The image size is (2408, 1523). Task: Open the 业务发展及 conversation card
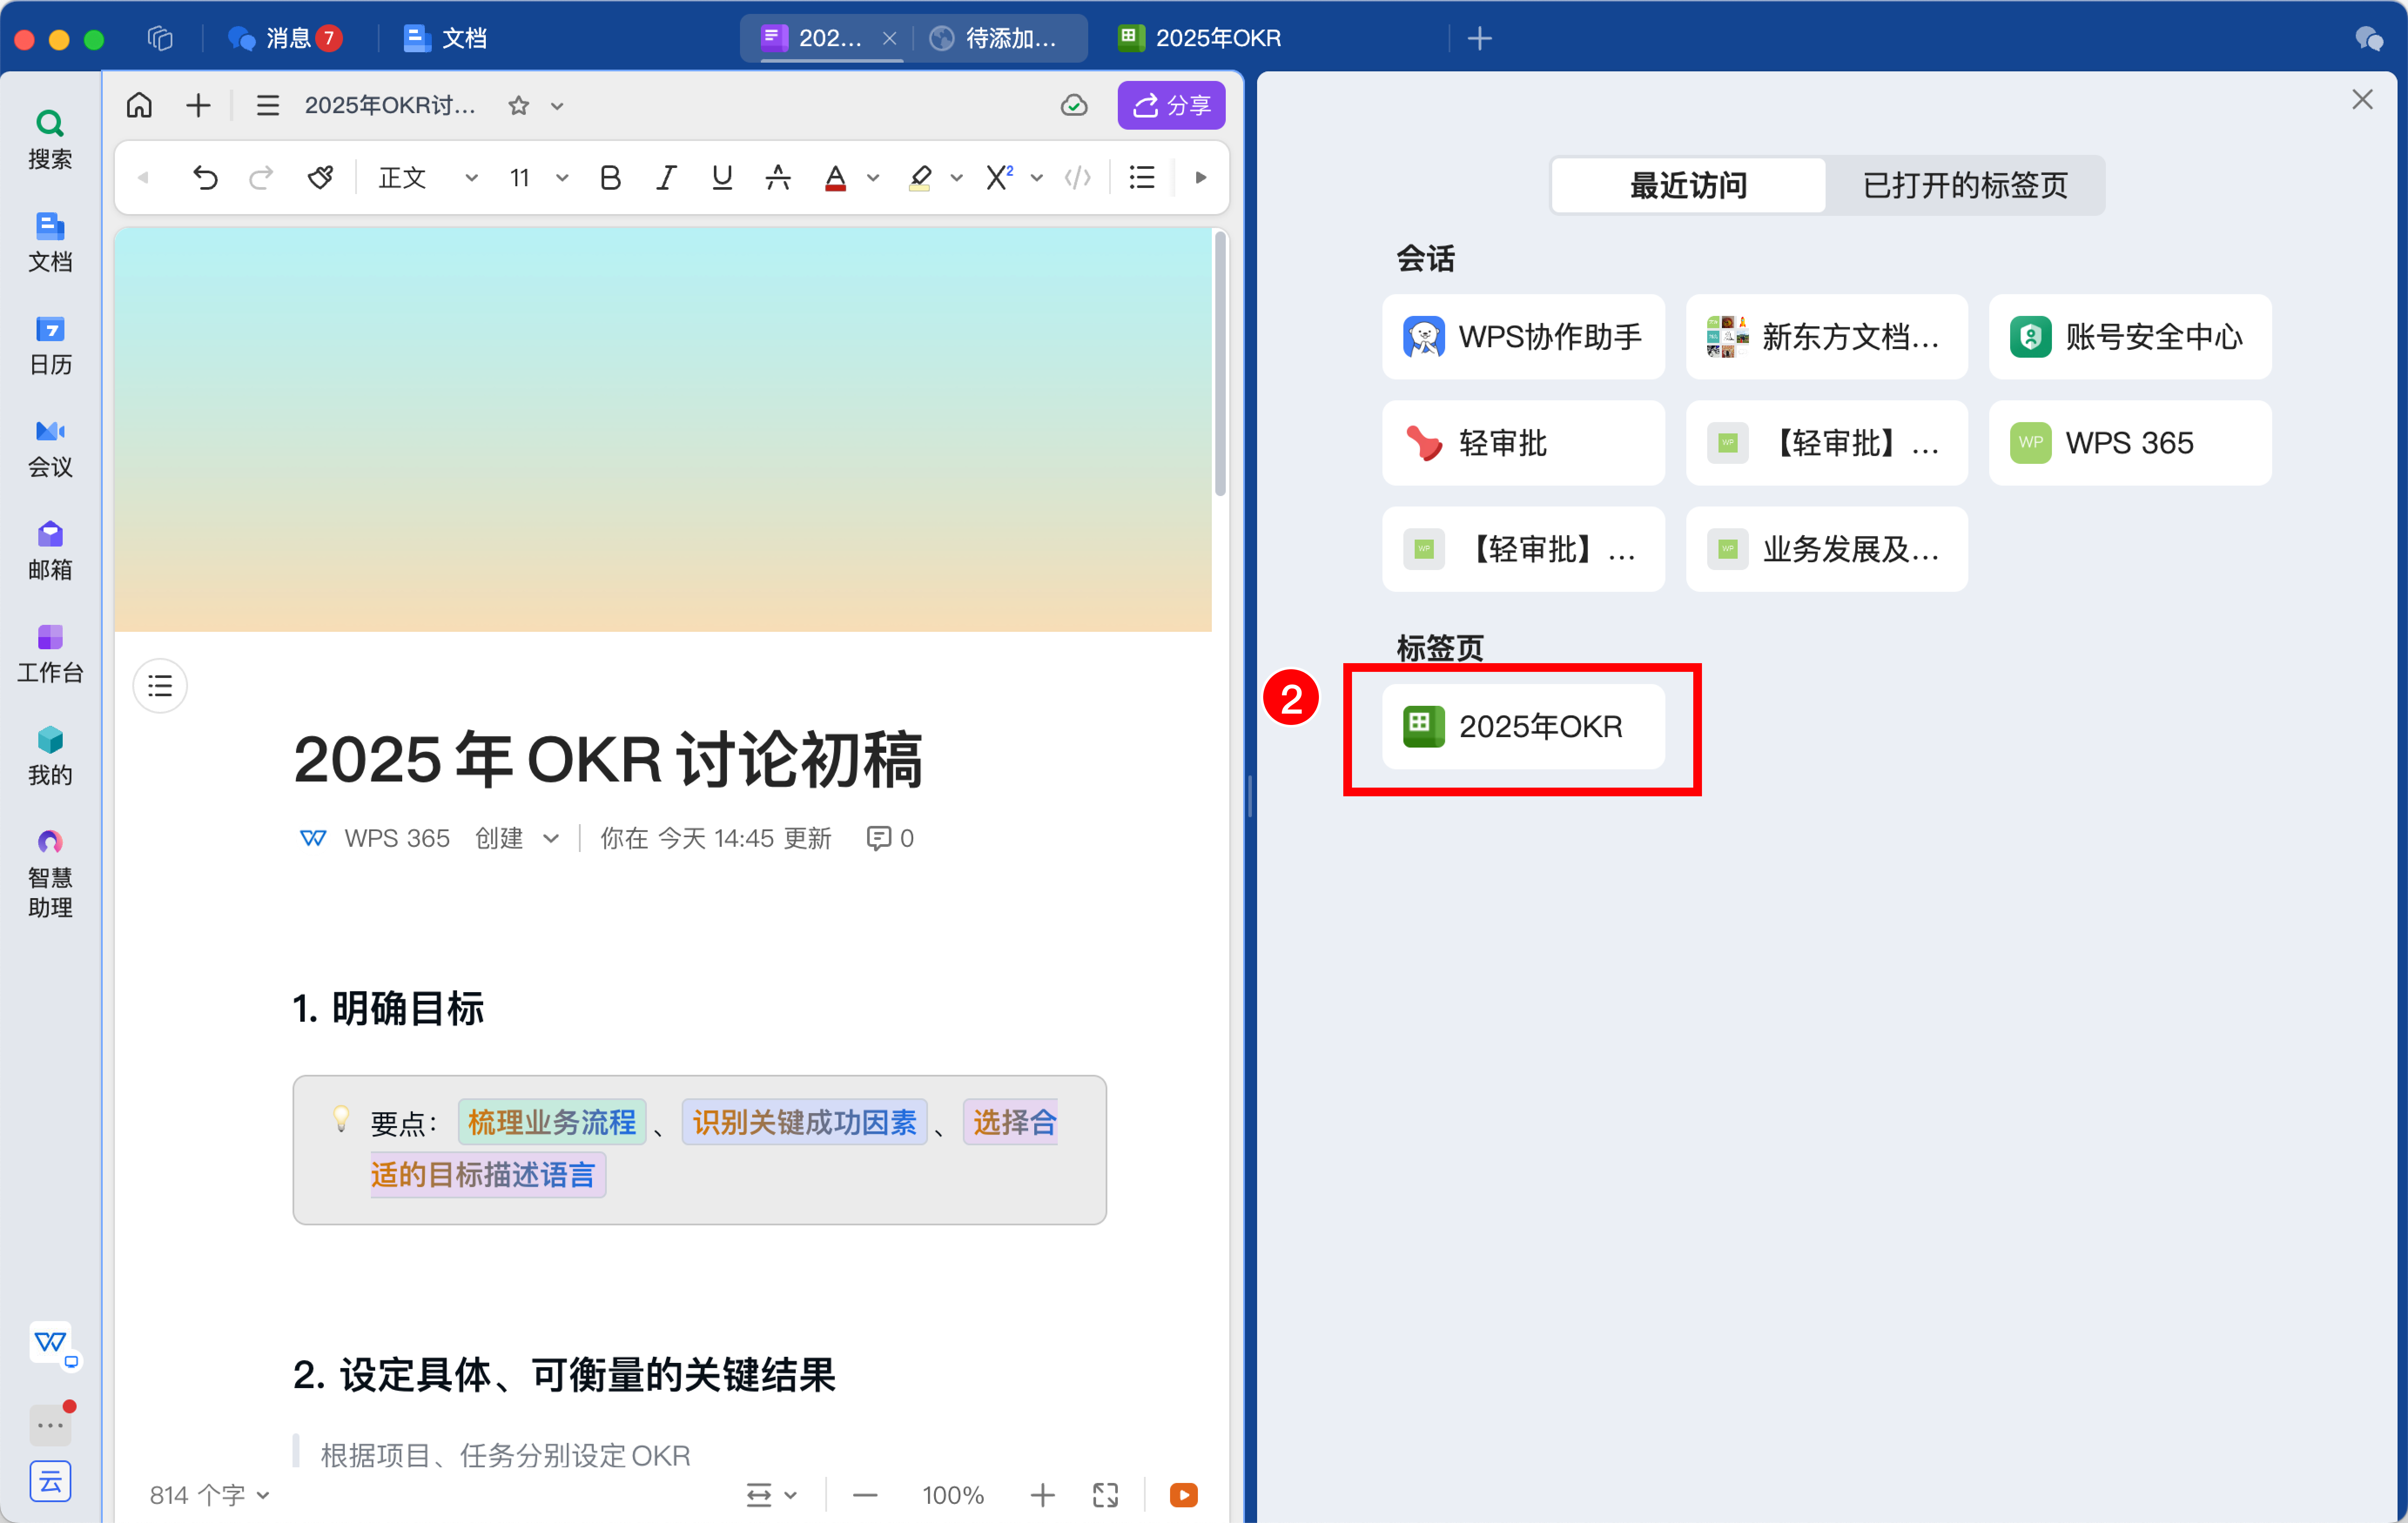1826,549
